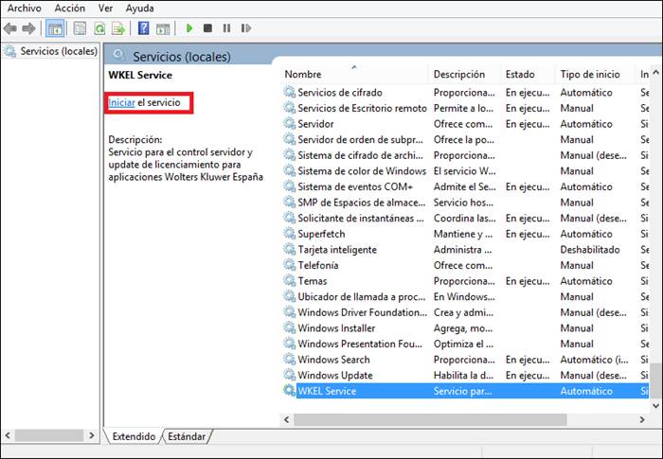Select the Ubicador de llamada a proc... row
663x459 pixels.
(x=465, y=296)
